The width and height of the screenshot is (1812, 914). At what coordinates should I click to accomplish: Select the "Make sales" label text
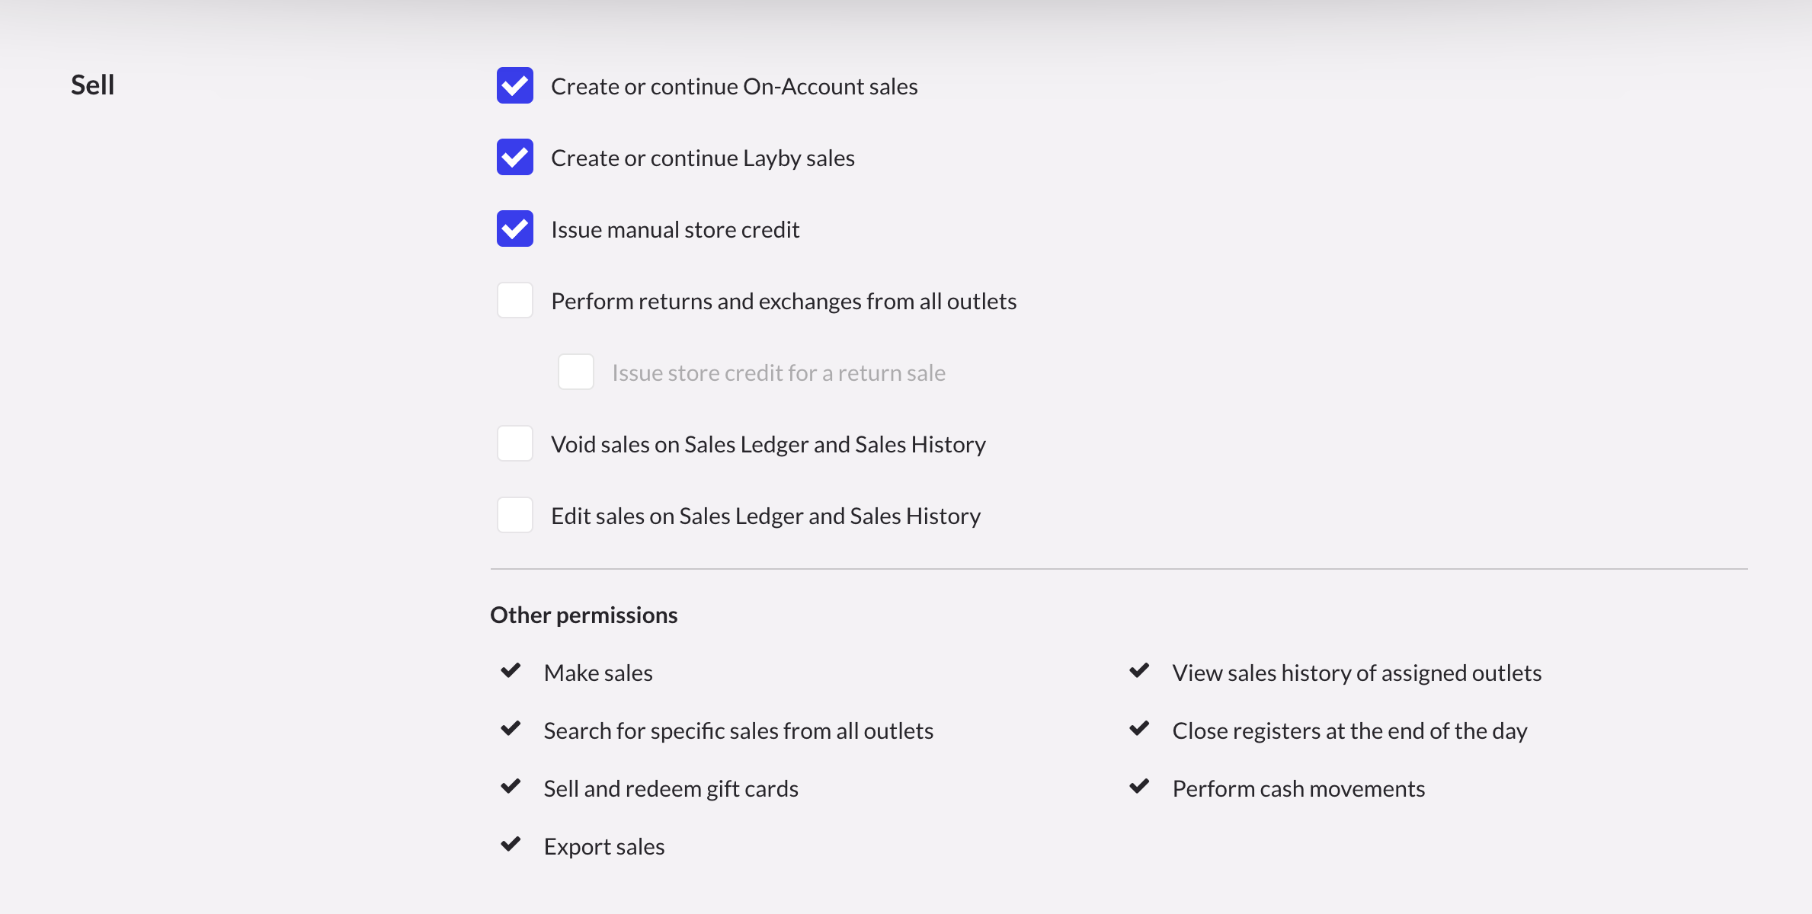click(x=598, y=673)
